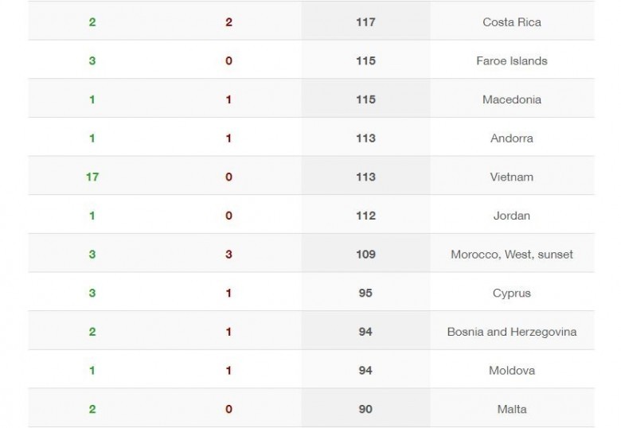Select Jordan from the country list
Image resolution: width=621 pixels, height=428 pixels.
tap(512, 216)
